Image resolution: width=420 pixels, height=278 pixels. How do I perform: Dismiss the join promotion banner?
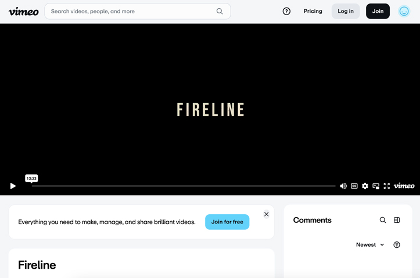(266, 214)
